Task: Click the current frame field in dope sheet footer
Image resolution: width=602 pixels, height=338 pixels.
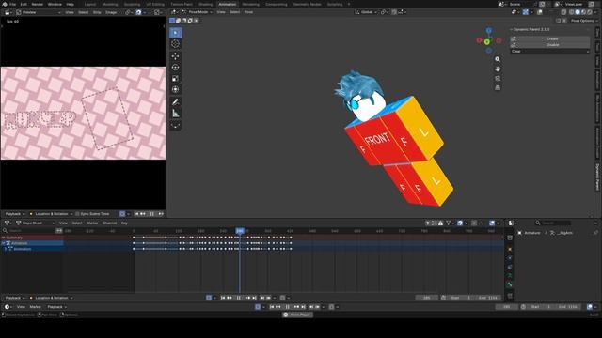Action: 426,298
